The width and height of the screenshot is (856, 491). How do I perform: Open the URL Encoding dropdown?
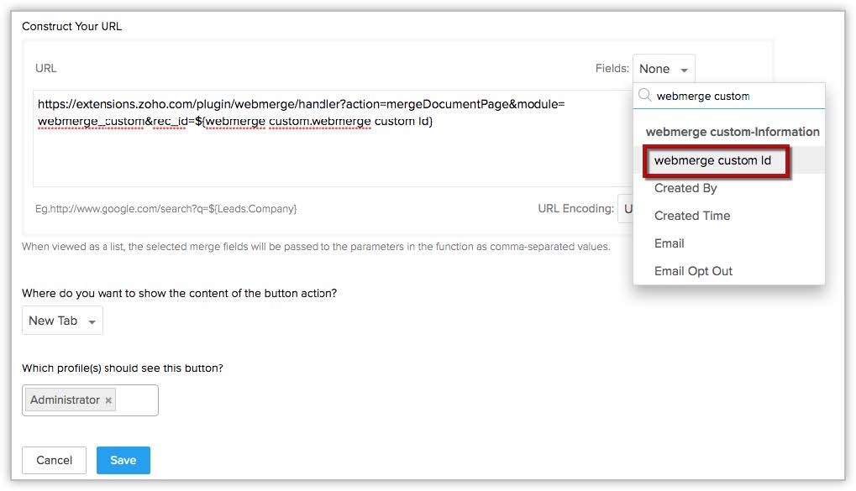coord(625,208)
